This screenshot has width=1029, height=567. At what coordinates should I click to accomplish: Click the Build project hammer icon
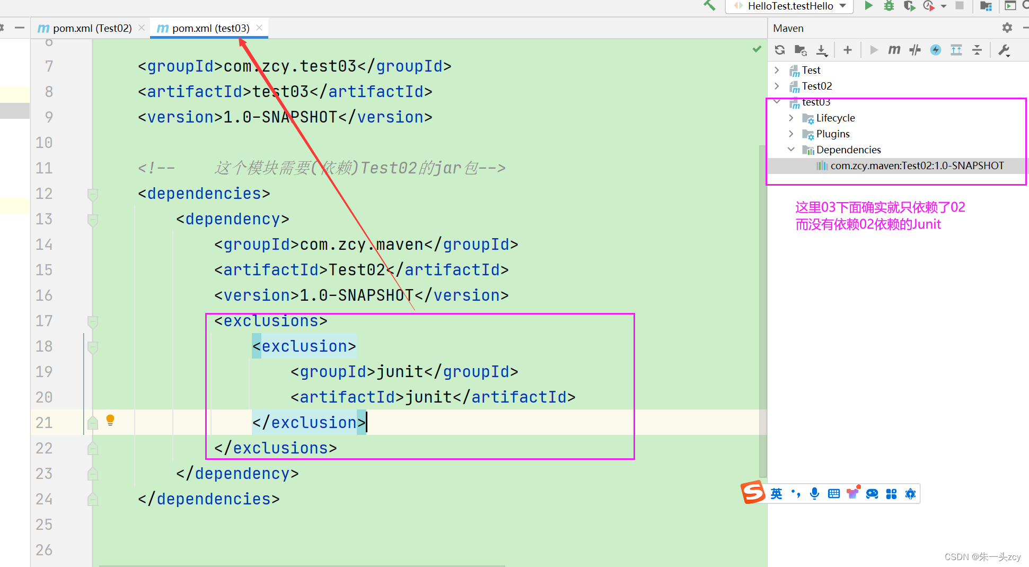pos(709,5)
